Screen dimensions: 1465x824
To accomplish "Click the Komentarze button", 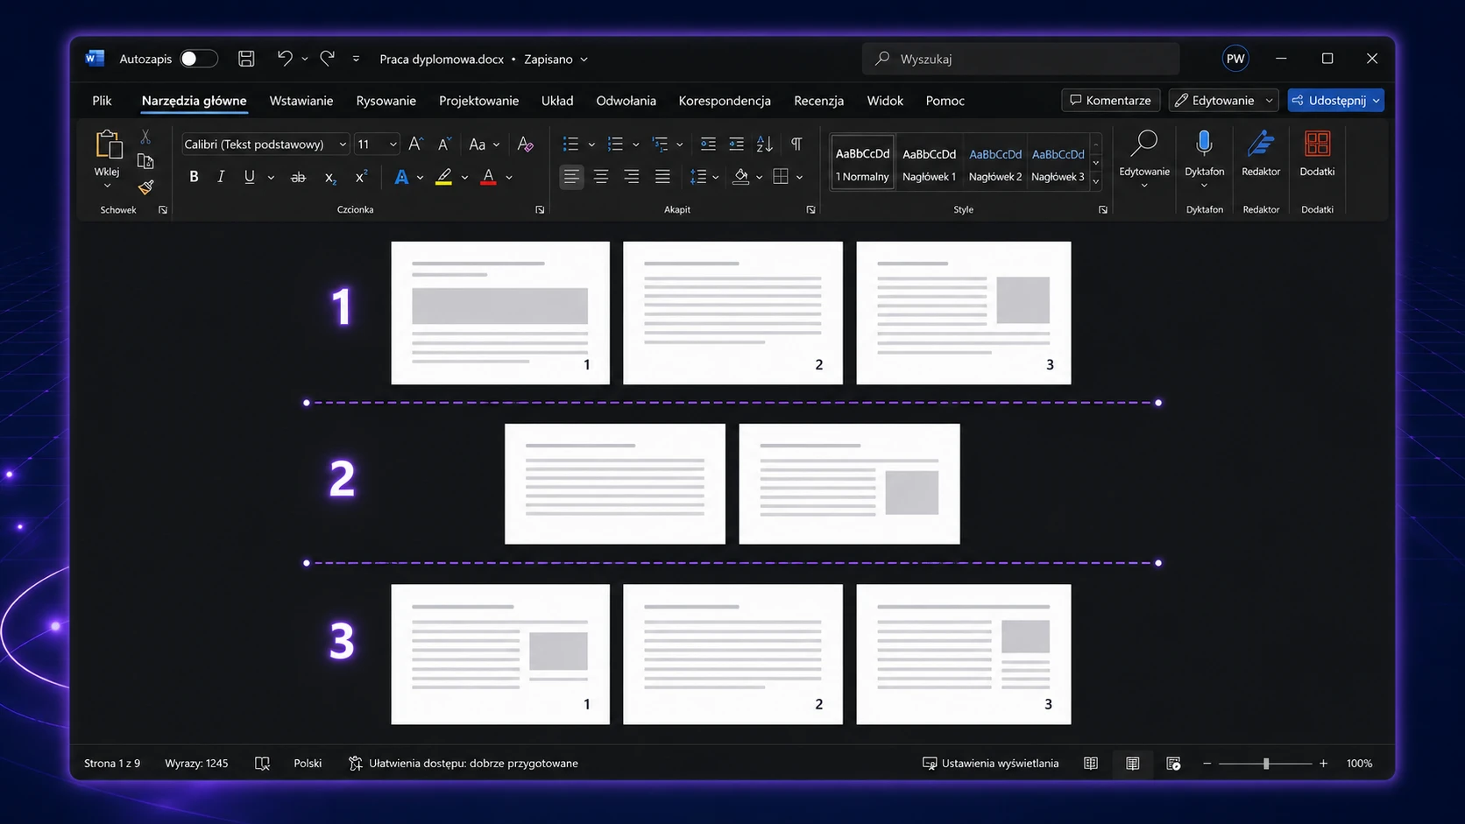I will [x=1110, y=101].
